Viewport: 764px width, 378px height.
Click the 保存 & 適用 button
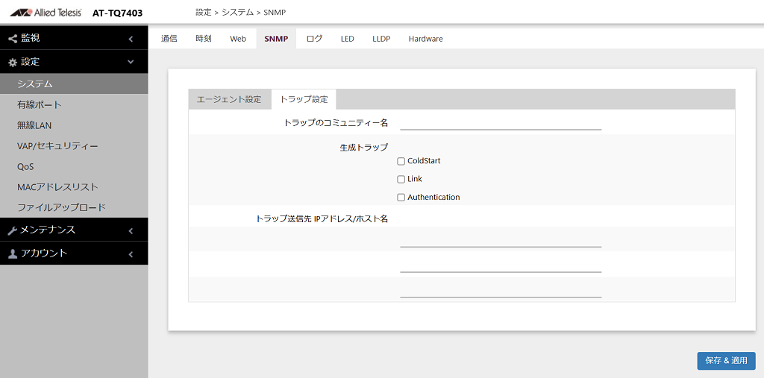tap(726, 361)
